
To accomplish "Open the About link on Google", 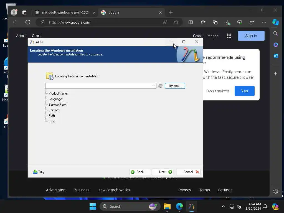I will pos(21,36).
